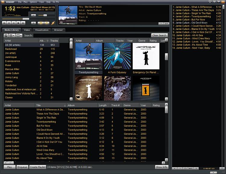Select the Old Devil Moon track row
226x174 pixels.
(84, 130)
